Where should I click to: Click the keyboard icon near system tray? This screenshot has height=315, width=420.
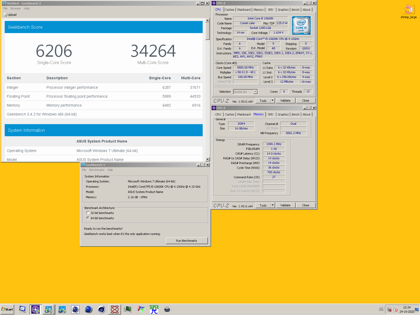click(381, 309)
